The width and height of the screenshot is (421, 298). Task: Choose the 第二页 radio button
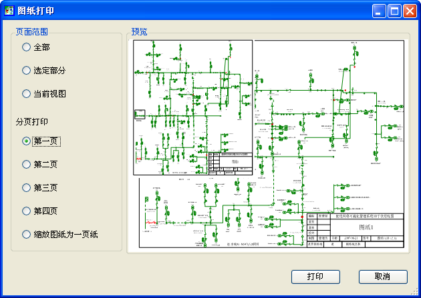click(26, 165)
